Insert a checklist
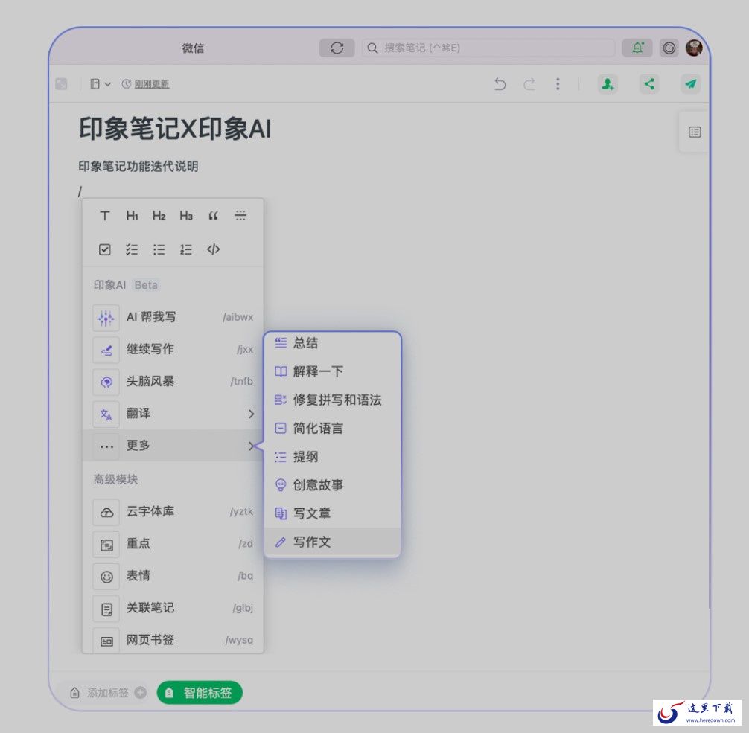 point(132,249)
